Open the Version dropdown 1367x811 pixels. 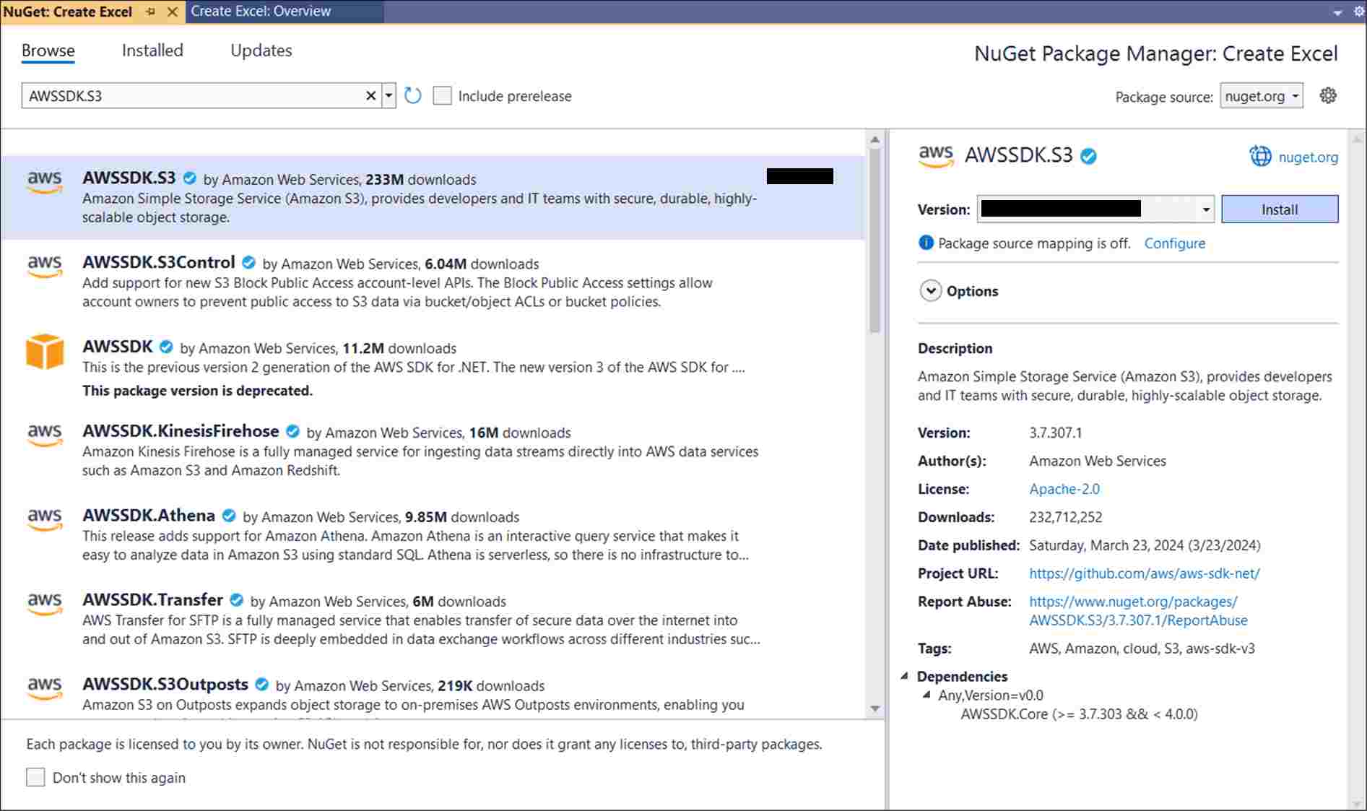tap(1205, 209)
